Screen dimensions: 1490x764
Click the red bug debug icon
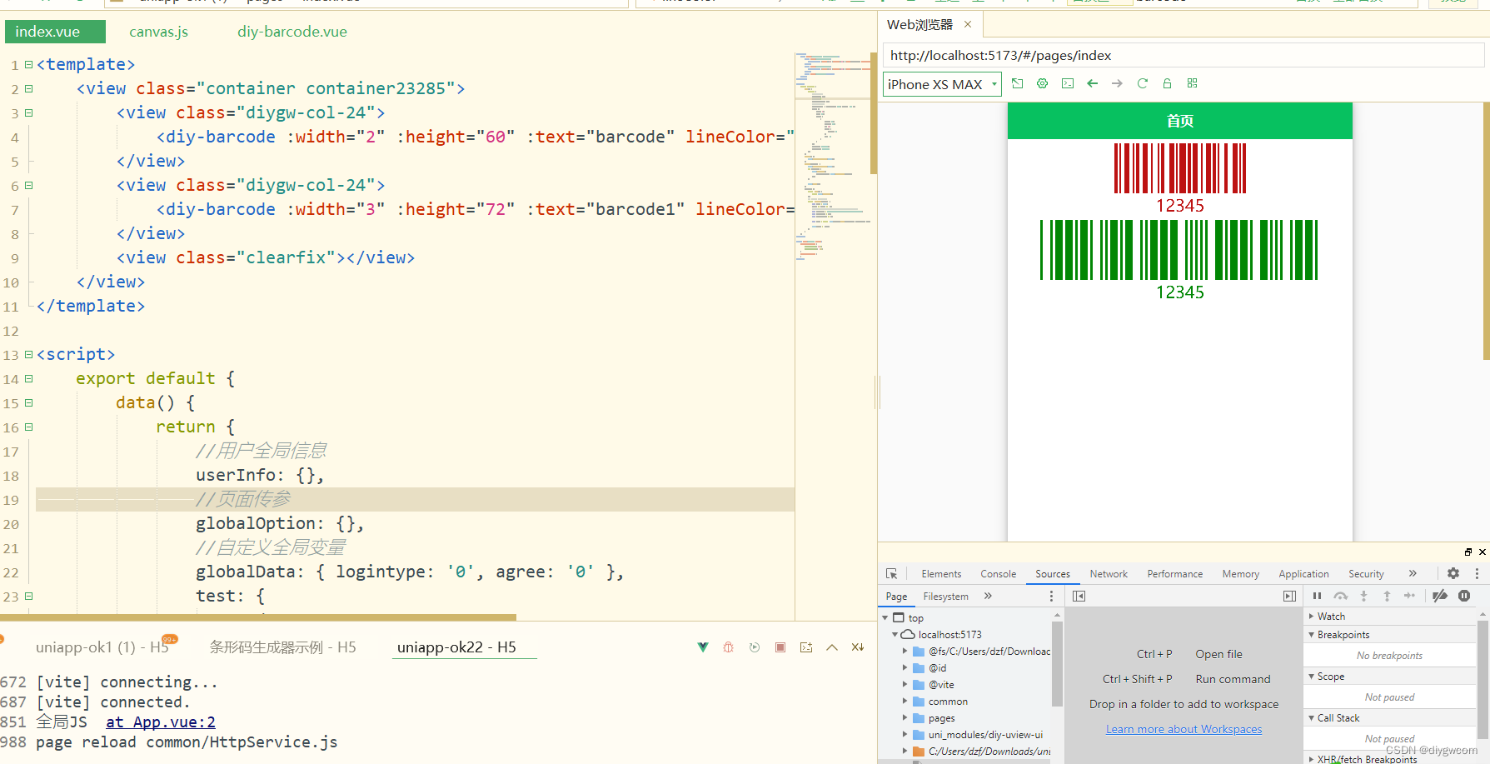[728, 647]
